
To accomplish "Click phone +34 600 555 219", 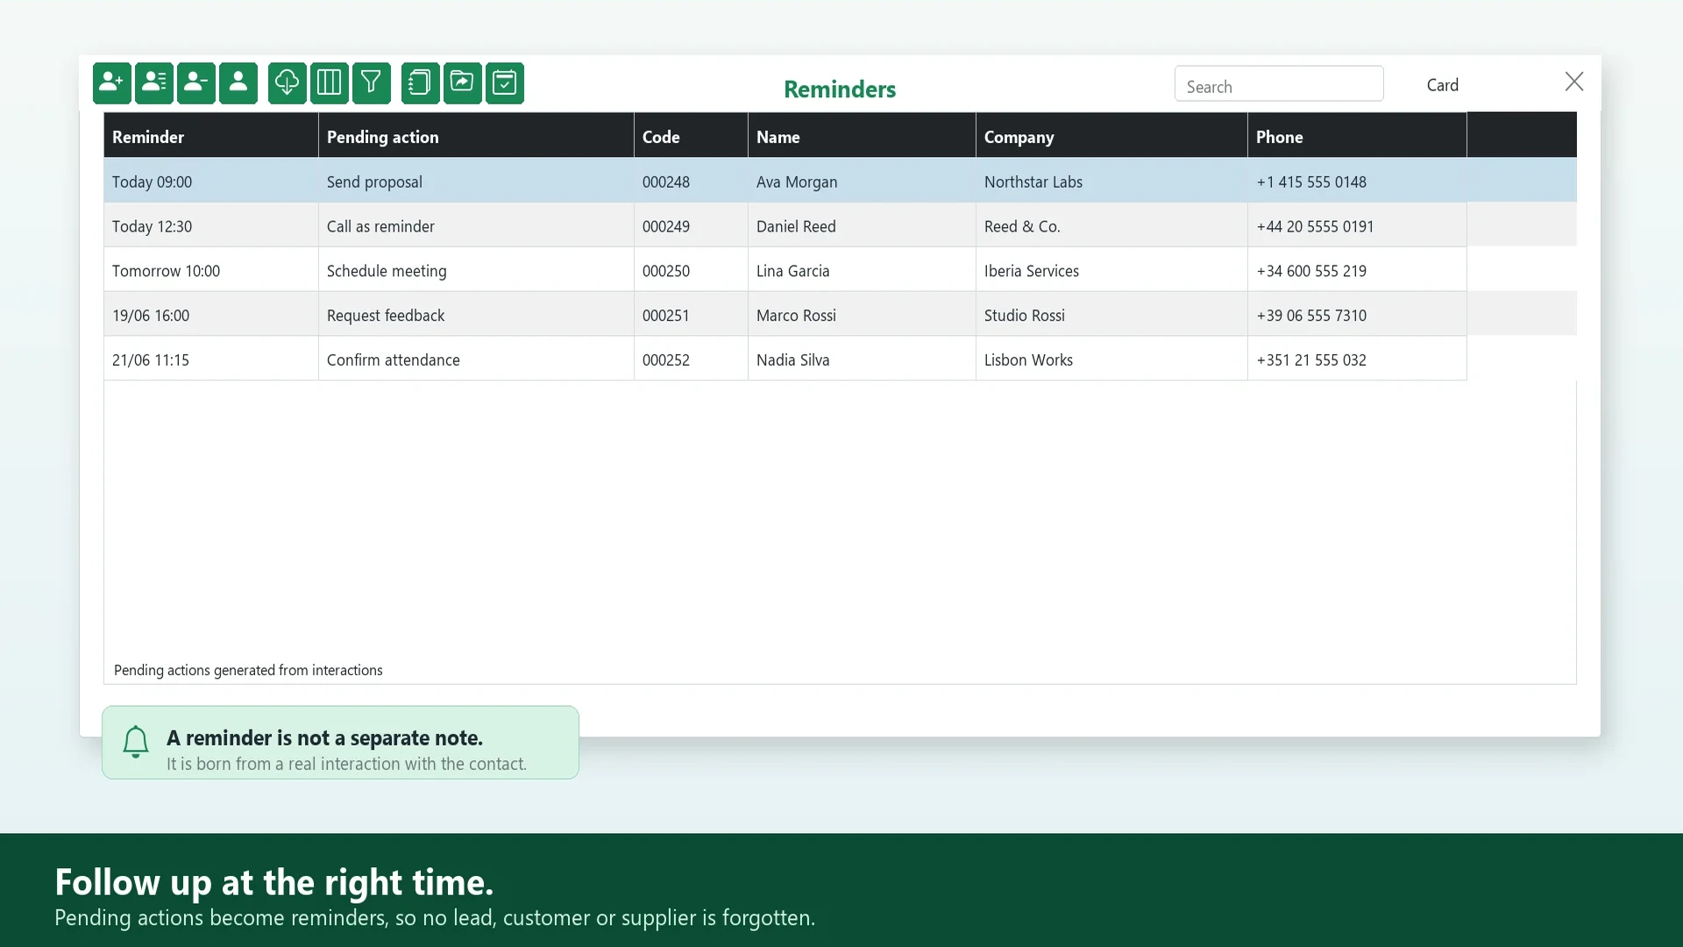I will (1357, 271).
